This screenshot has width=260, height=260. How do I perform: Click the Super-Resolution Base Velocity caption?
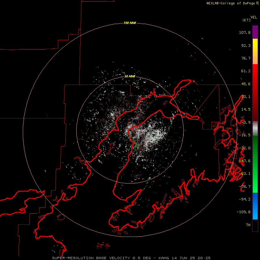[x=131, y=258]
